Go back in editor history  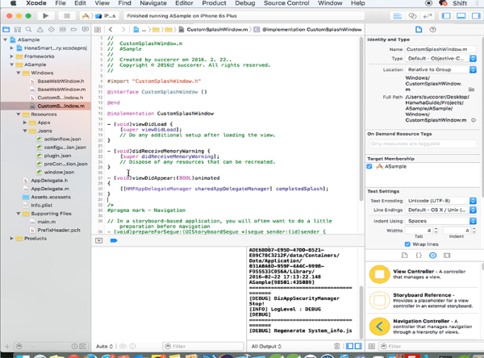(111, 30)
